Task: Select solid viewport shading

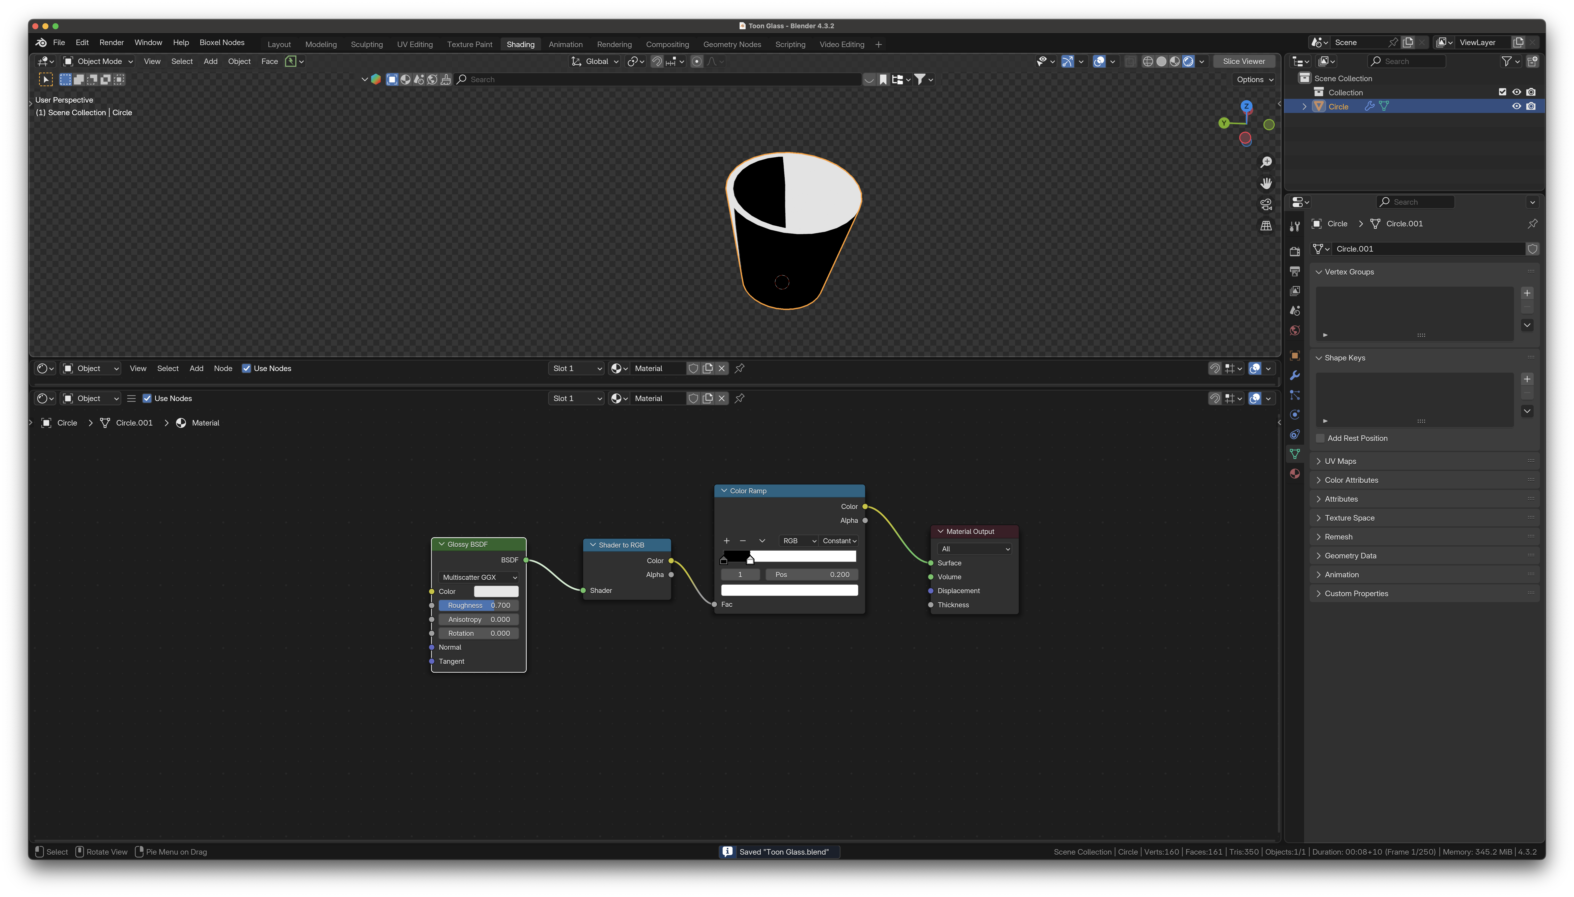Action: [1161, 62]
